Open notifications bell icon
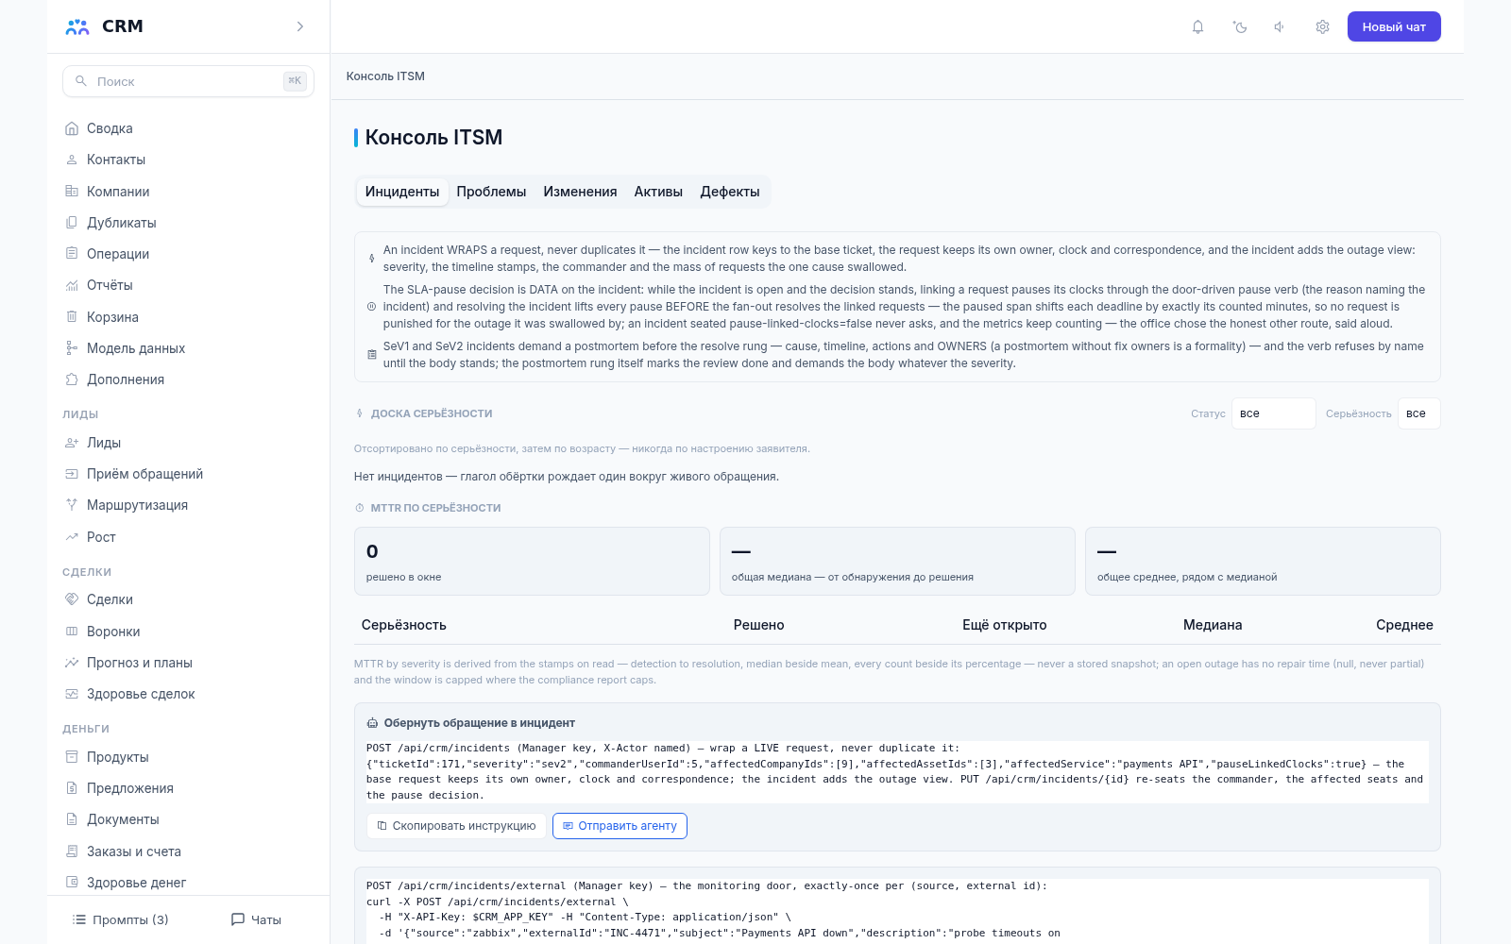The height and width of the screenshot is (944, 1511). [x=1197, y=26]
